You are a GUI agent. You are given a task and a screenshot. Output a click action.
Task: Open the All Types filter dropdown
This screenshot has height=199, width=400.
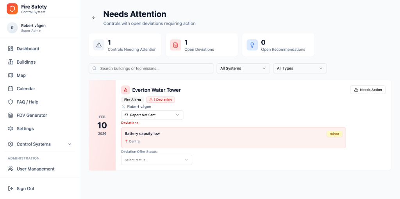tap(300, 68)
